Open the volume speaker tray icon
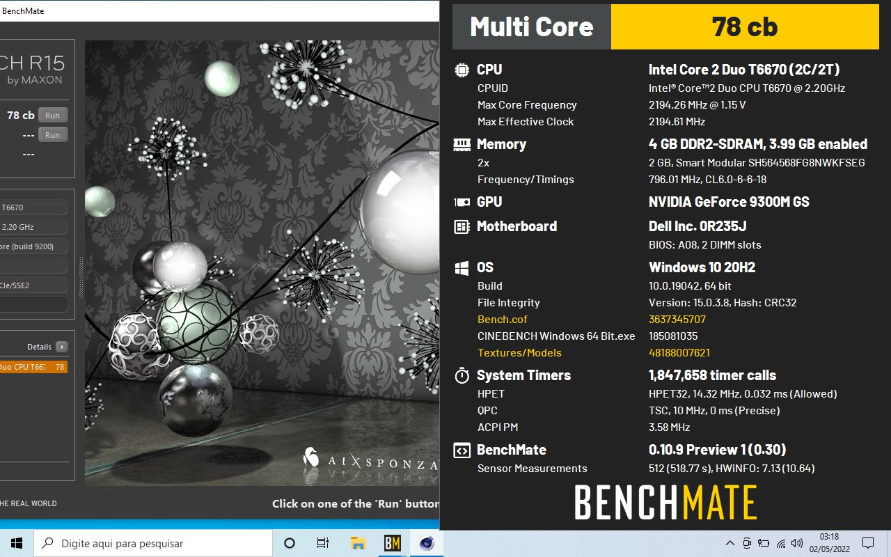 797,543
